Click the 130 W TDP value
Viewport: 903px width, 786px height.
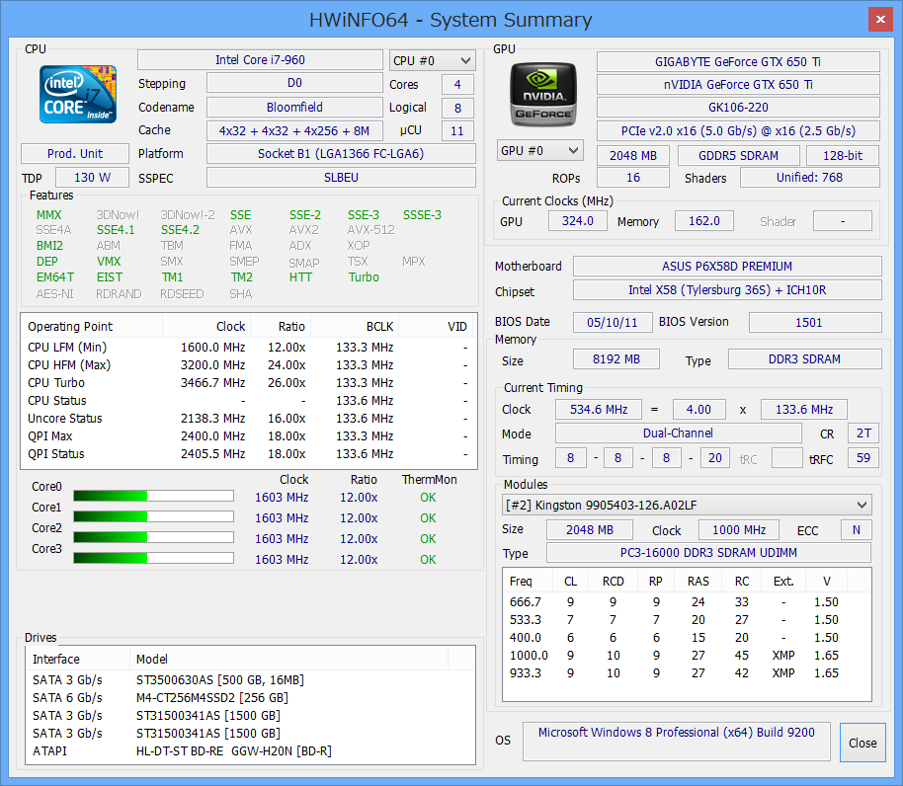pyautogui.click(x=92, y=177)
